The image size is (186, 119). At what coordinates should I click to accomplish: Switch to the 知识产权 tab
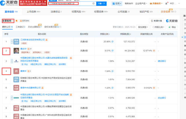coord(146,12)
